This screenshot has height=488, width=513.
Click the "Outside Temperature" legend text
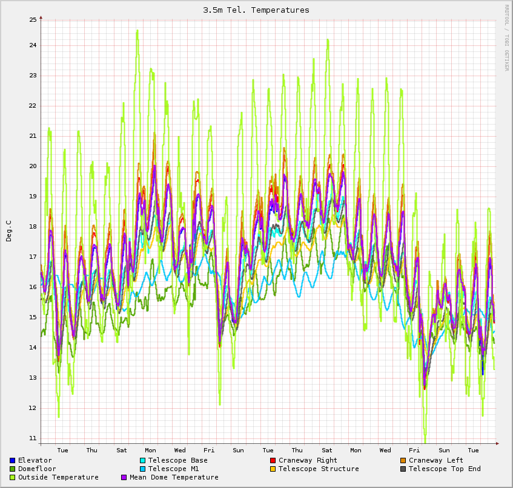(x=58, y=477)
